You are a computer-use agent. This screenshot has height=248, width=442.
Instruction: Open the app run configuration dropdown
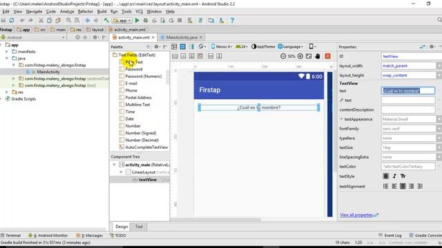(x=122, y=21)
